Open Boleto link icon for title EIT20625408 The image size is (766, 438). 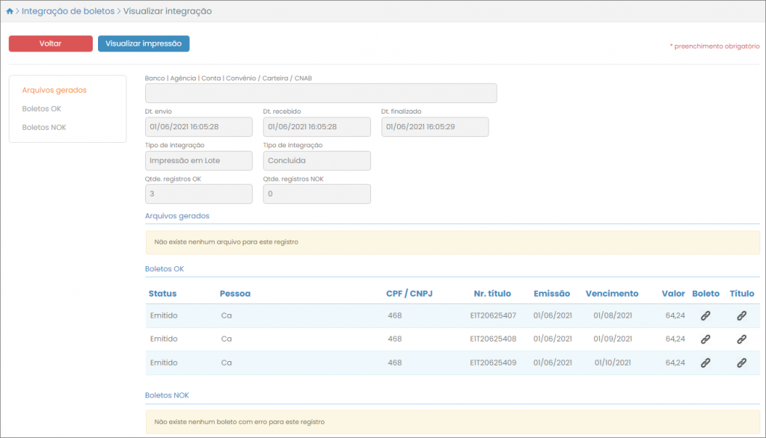pyautogui.click(x=705, y=339)
